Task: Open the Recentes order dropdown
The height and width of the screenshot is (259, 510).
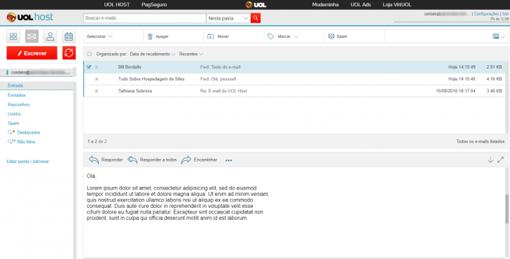Action: coord(191,54)
